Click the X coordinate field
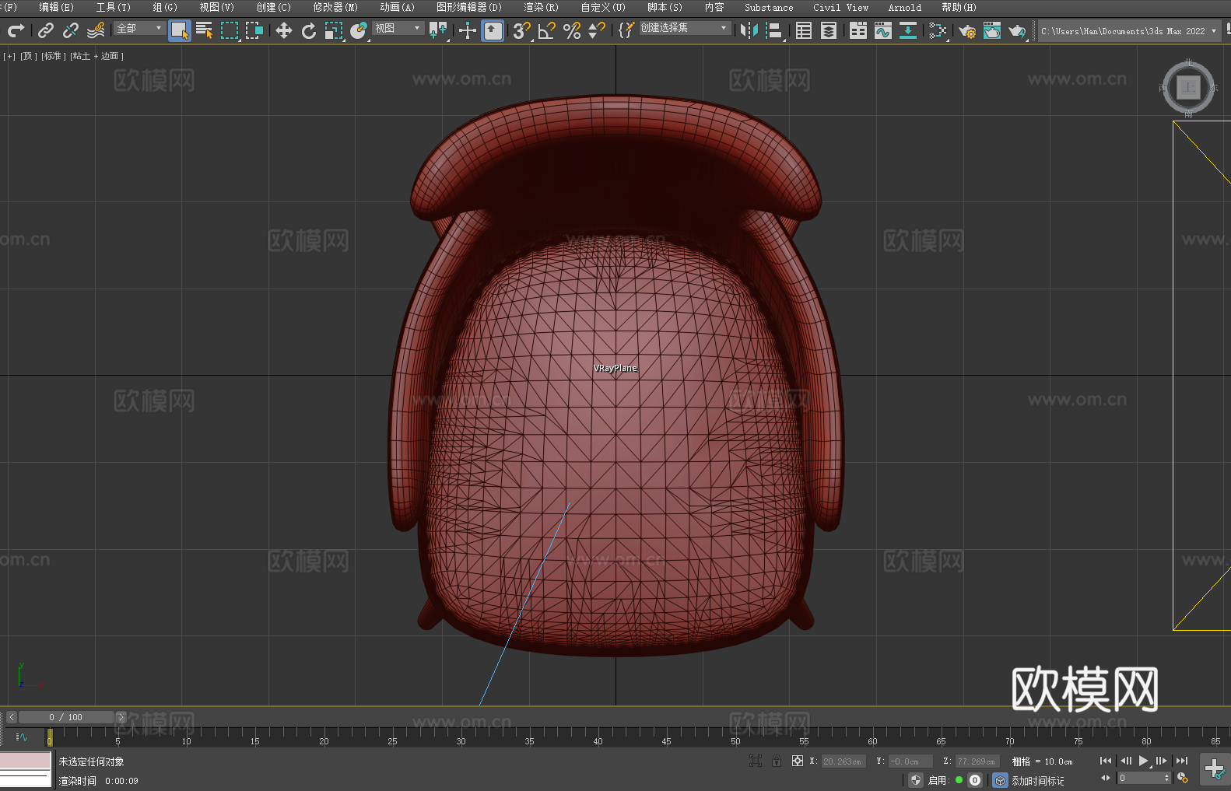This screenshot has width=1231, height=791. (843, 761)
